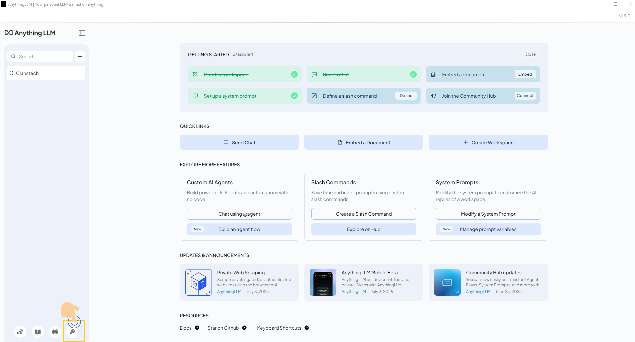Open the documentation book icon
This screenshot has height=342, width=635.
pos(38,332)
